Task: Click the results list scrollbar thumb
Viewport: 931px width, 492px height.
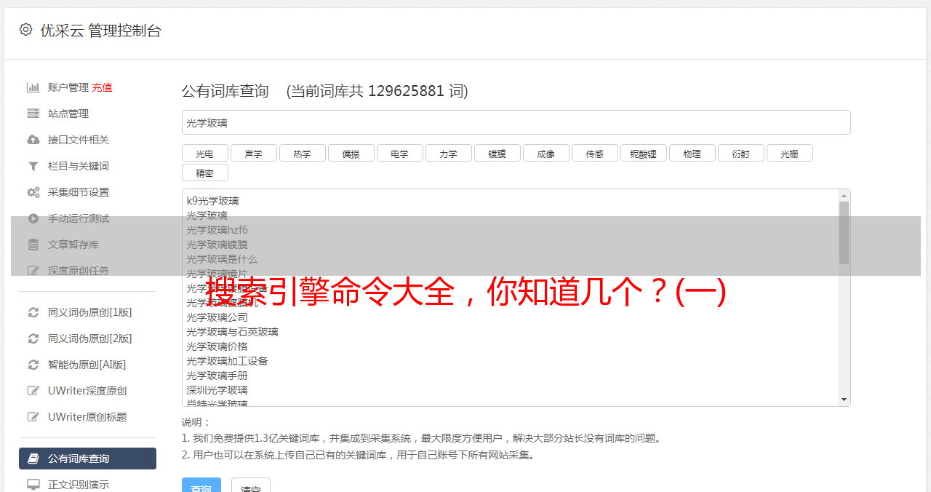Action: coord(844,233)
